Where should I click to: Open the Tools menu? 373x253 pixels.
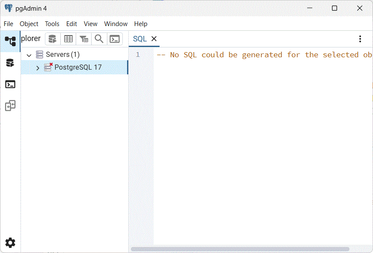pyautogui.click(x=52, y=24)
